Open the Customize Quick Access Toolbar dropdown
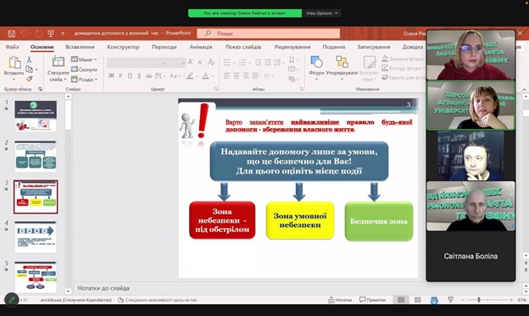This screenshot has width=529, height=316. (63, 34)
